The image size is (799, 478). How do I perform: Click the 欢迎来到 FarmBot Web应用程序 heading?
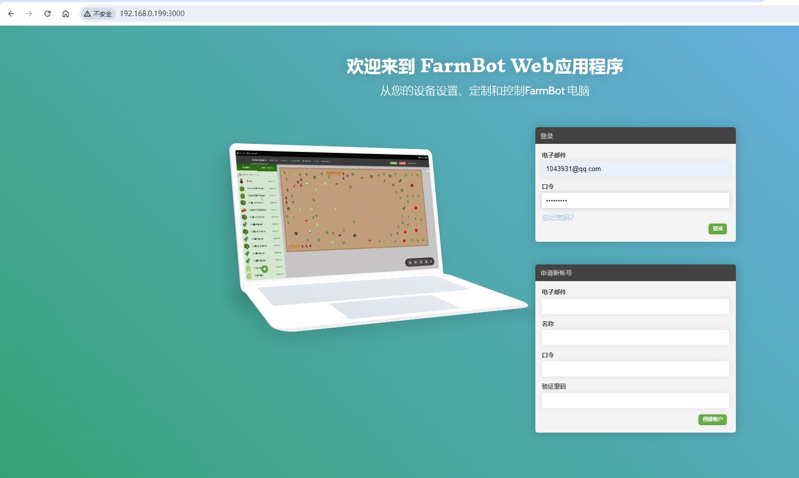point(485,66)
